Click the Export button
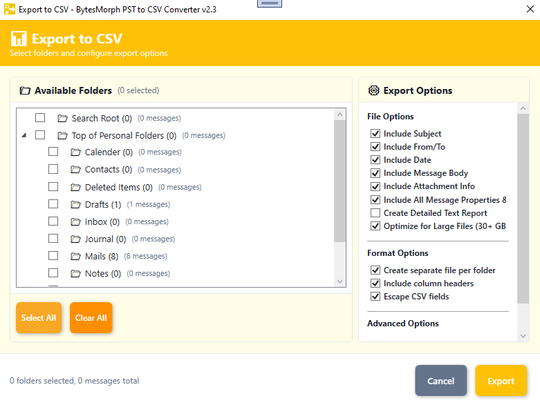540x407 pixels. tap(501, 381)
